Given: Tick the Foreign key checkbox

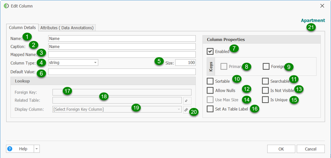Looking at the screenshot, I should (266, 66).
